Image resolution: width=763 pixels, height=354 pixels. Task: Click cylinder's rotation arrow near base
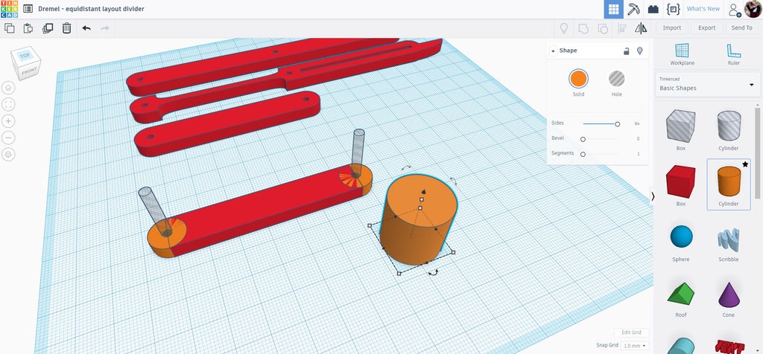click(433, 273)
